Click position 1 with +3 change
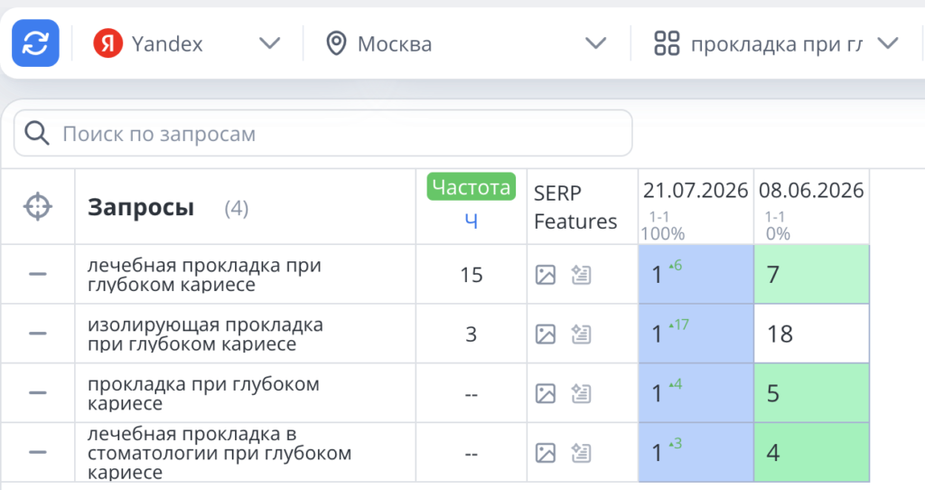Image resolution: width=925 pixels, height=490 pixels. point(696,453)
